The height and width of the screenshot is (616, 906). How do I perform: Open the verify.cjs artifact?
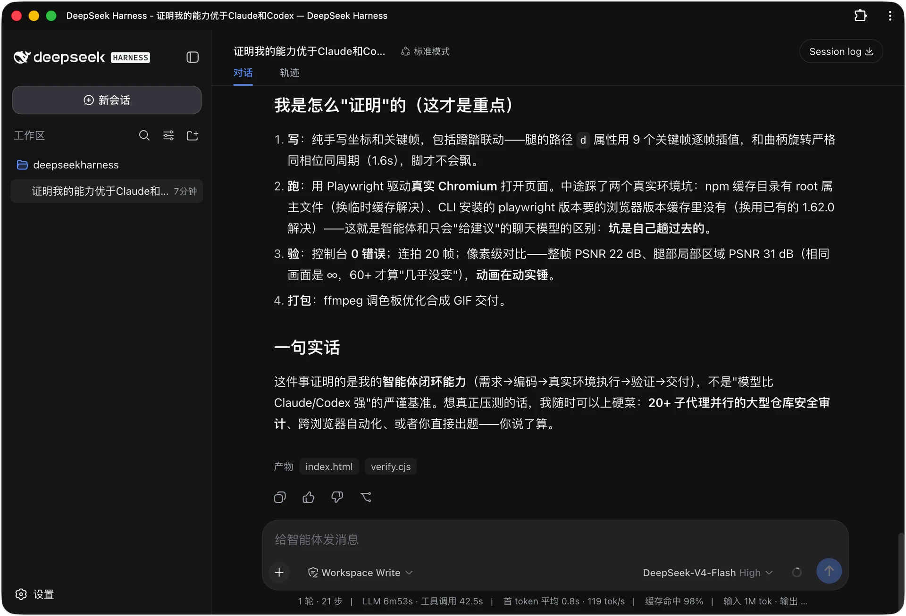391,466
